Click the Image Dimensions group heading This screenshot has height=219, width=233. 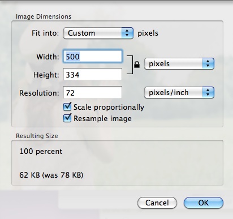(x=44, y=16)
